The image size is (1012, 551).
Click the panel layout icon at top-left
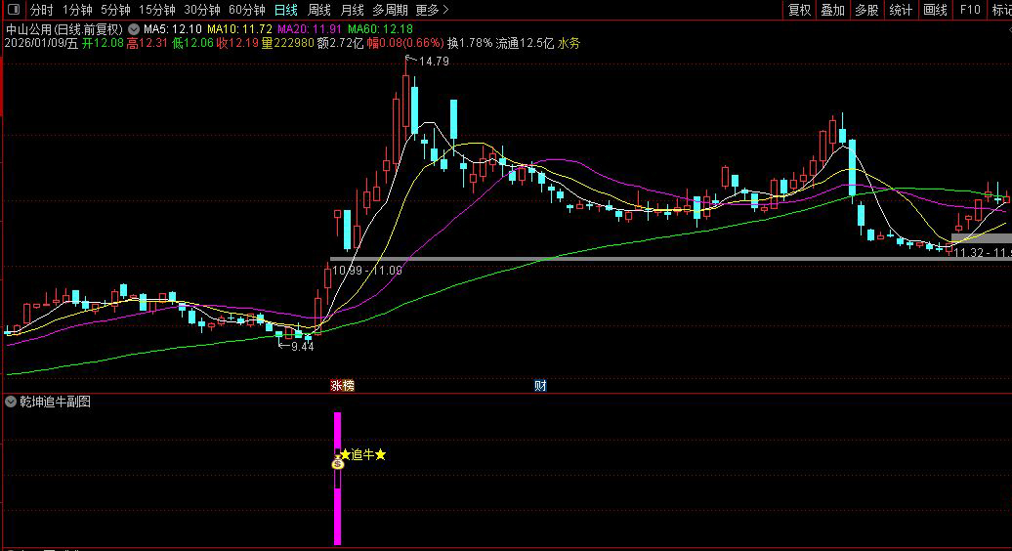pyautogui.click(x=13, y=10)
